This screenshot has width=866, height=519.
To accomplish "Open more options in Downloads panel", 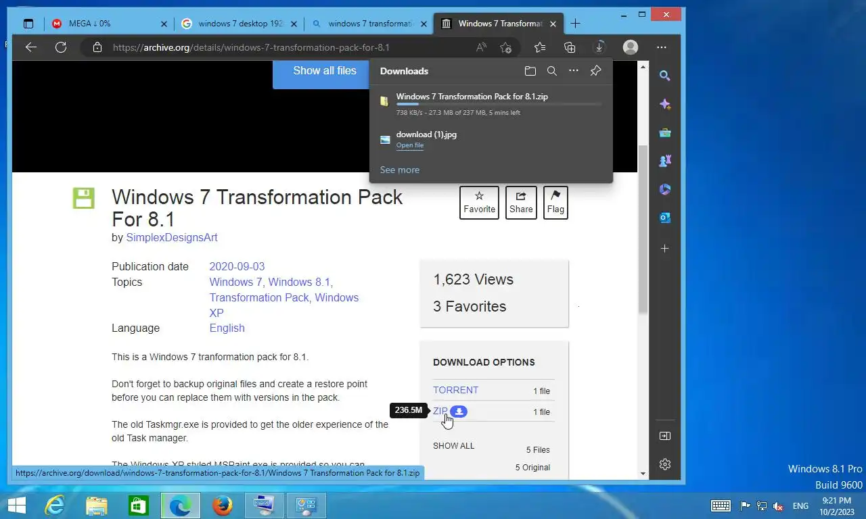I will 574,71.
